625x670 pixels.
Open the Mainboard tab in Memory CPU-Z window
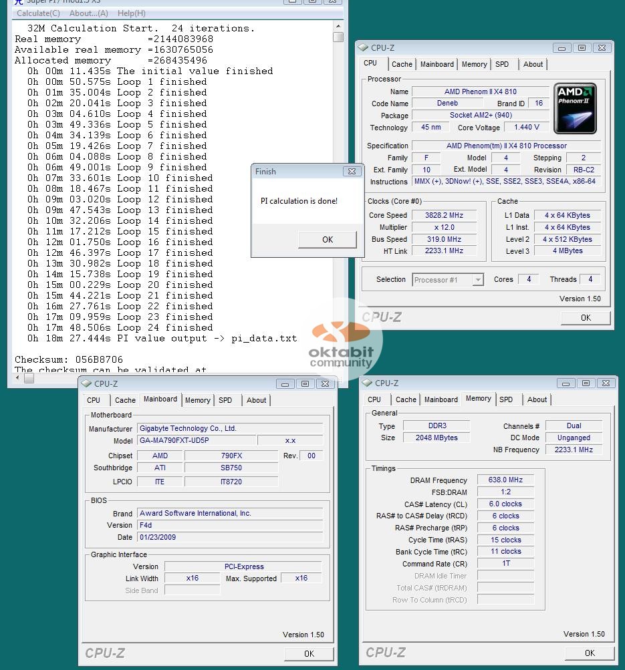coord(441,399)
